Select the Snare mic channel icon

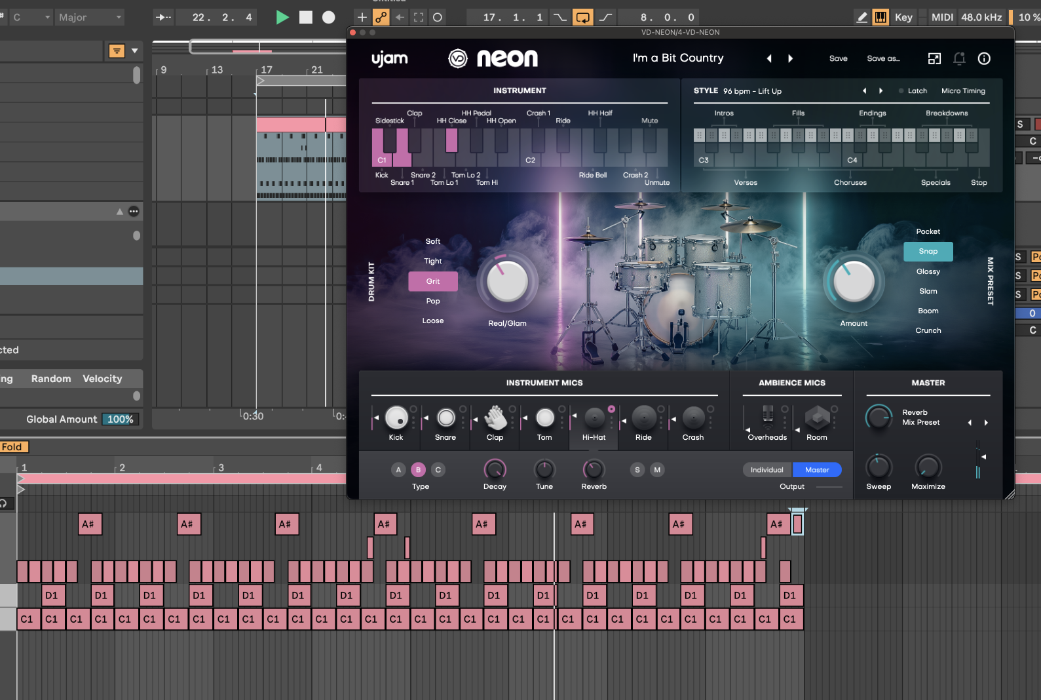445,418
